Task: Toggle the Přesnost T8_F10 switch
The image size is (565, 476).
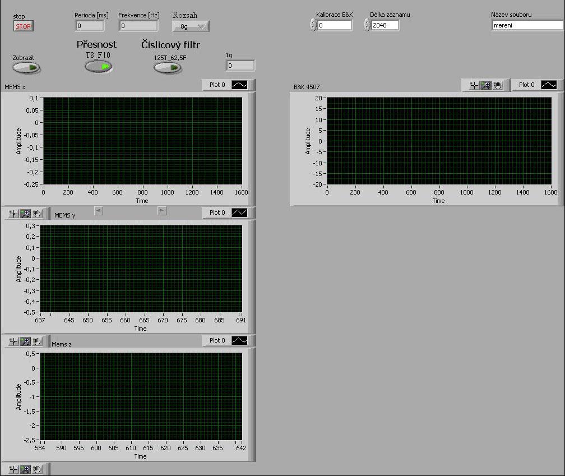Action: click(x=99, y=66)
